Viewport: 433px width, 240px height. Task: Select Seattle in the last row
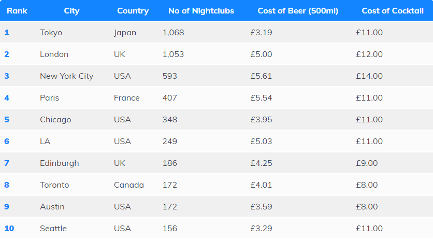click(x=53, y=229)
